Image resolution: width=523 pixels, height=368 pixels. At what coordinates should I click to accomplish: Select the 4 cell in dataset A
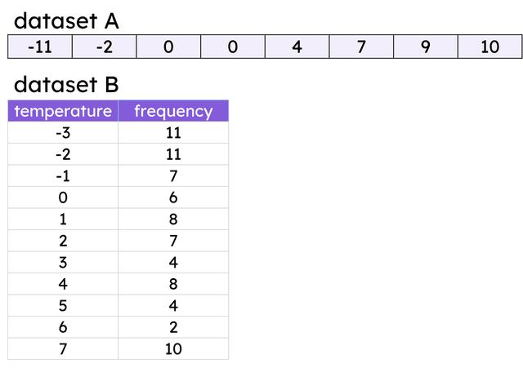(297, 47)
